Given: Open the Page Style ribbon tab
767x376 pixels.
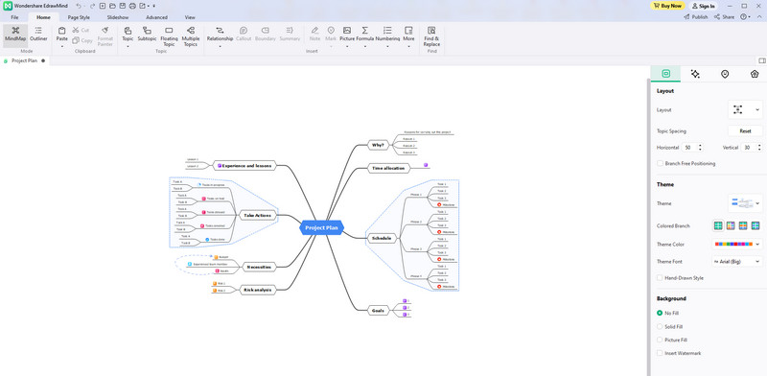Looking at the screenshot, I should click(x=79, y=17).
